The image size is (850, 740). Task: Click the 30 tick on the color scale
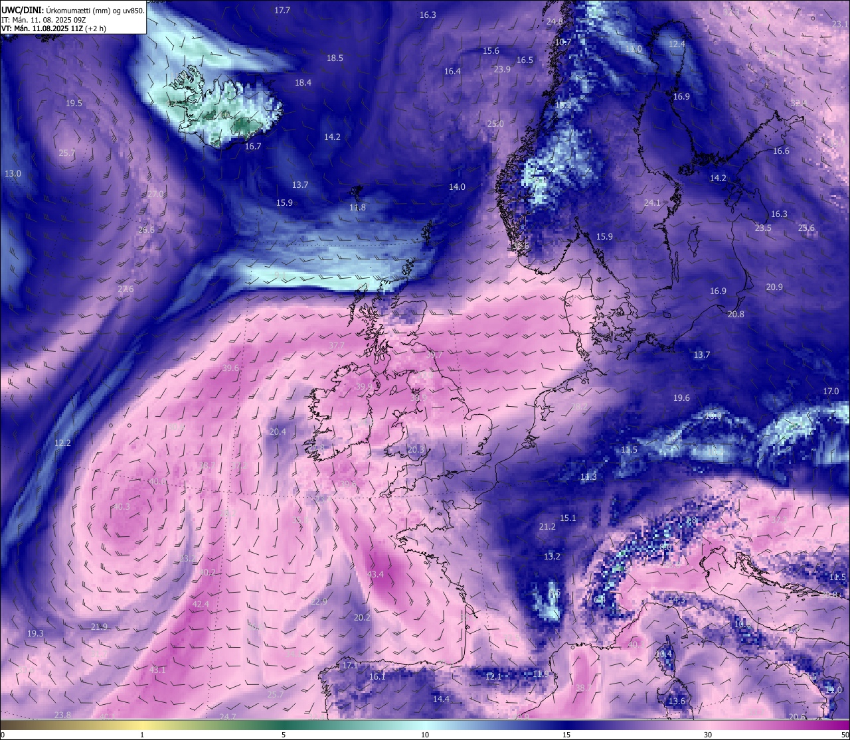708,735
